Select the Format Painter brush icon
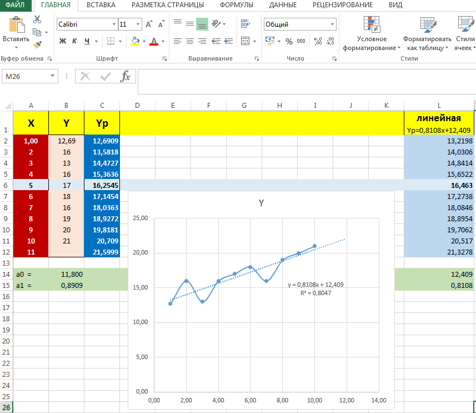The width and height of the screenshot is (476, 413). (37, 45)
